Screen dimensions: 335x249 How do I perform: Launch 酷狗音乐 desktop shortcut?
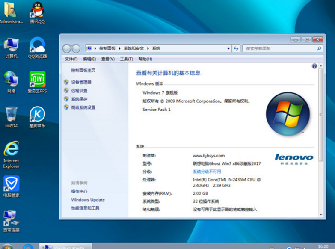coord(37,117)
